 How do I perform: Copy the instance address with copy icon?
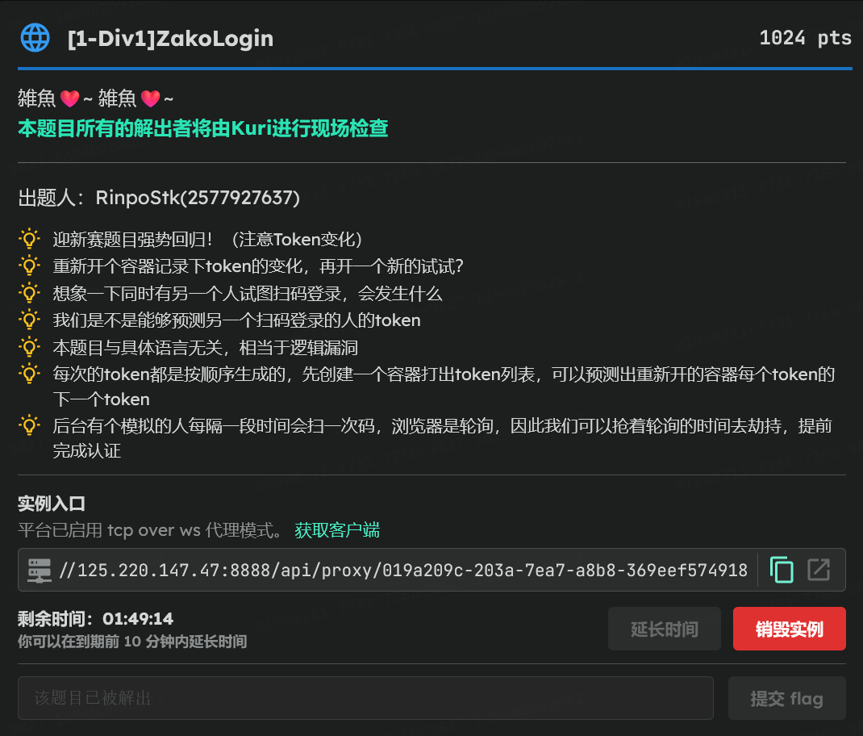coord(782,570)
